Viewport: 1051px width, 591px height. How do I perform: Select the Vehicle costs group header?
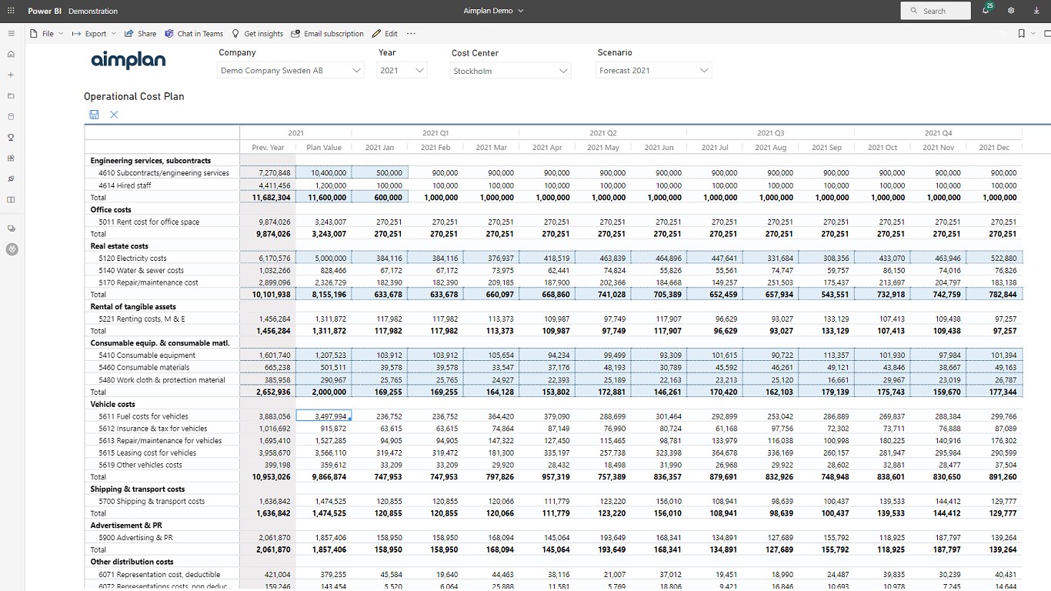click(x=112, y=404)
